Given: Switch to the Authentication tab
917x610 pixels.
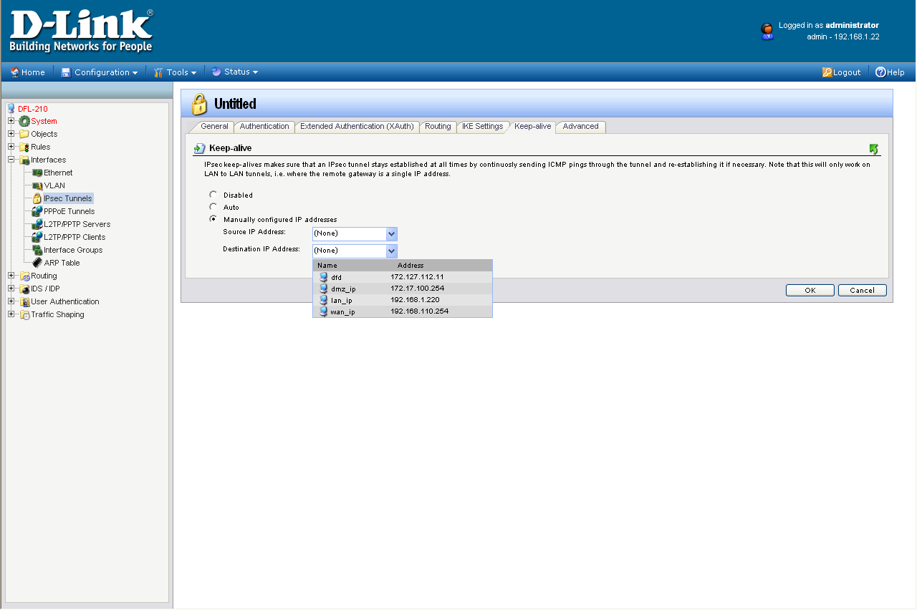Looking at the screenshot, I should click(x=264, y=127).
